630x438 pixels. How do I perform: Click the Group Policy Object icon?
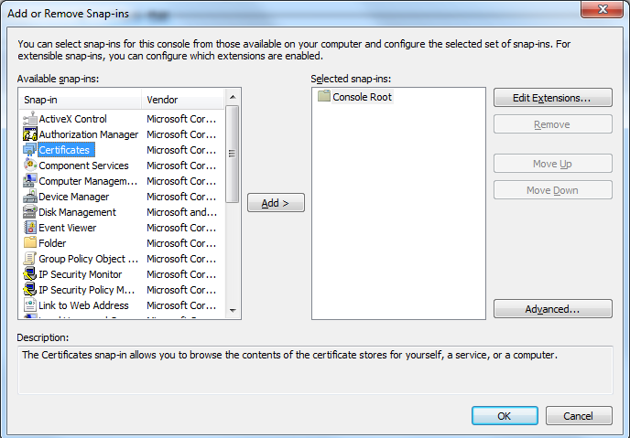coord(30,259)
